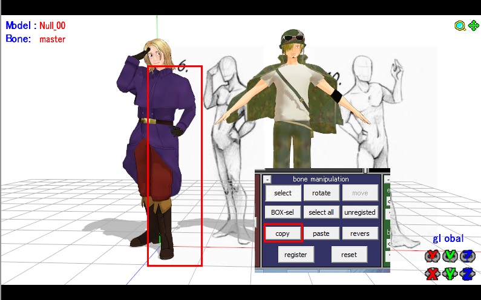The image size is (481, 300).
Task: Click the select all button
Action: (321, 212)
